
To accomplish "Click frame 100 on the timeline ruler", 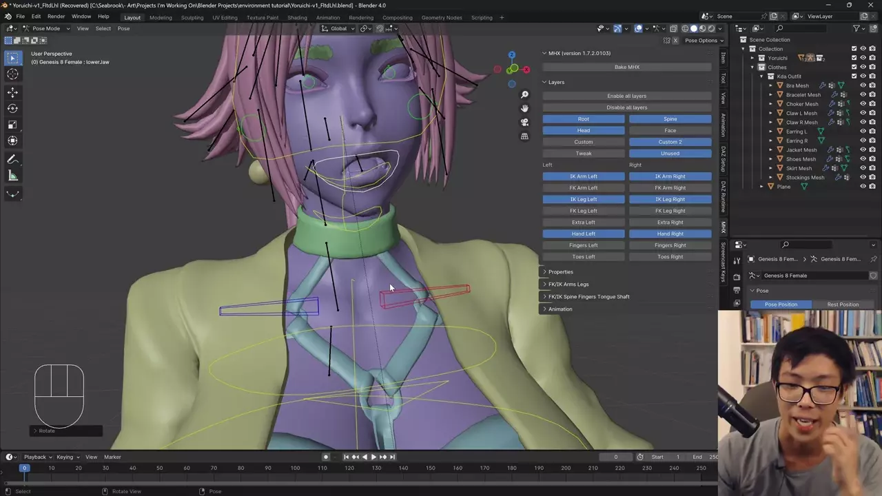I will pyautogui.click(x=295, y=468).
